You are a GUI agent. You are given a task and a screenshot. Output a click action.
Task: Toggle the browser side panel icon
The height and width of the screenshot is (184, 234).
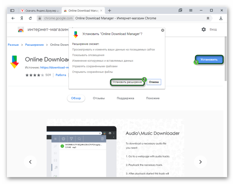(x=12, y=10)
